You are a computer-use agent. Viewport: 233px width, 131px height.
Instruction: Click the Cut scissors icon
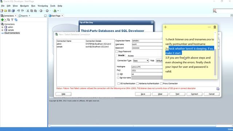tap(28, 11)
